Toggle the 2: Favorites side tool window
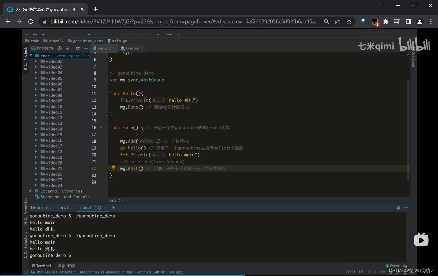Screen dimensions: 438x276 tap(25, 211)
